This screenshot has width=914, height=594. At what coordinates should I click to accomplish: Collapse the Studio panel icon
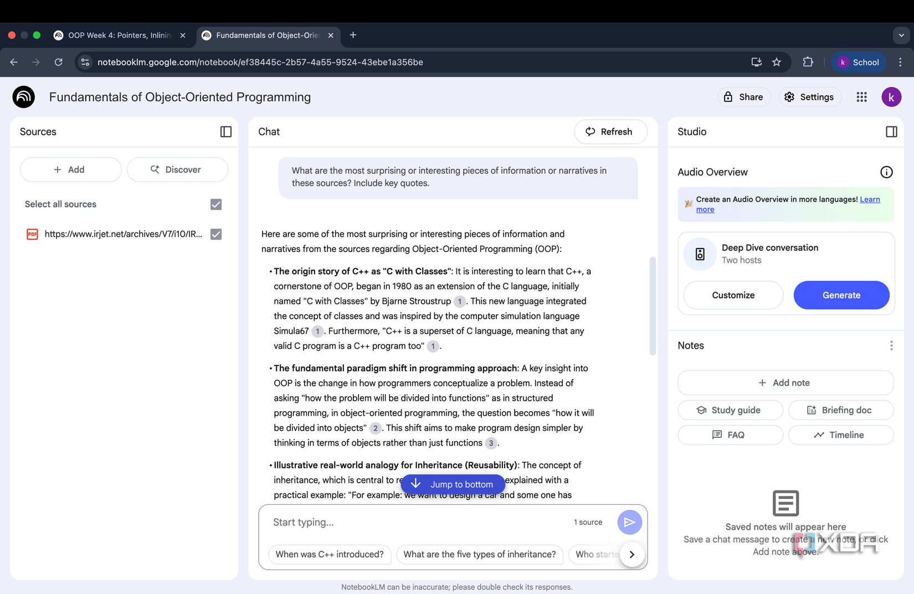[x=891, y=132]
